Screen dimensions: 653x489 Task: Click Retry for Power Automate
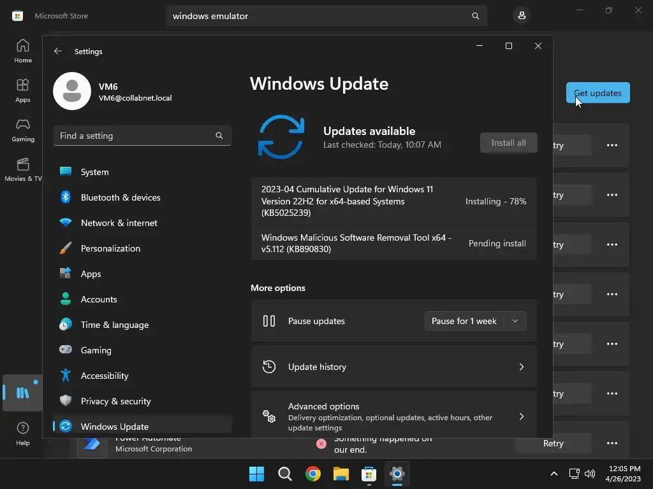553,443
